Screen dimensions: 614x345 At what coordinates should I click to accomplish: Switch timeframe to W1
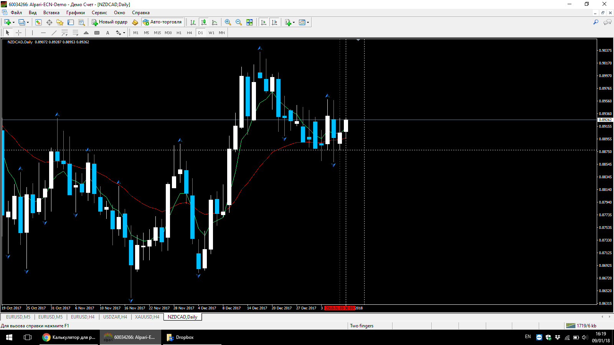[x=211, y=33]
